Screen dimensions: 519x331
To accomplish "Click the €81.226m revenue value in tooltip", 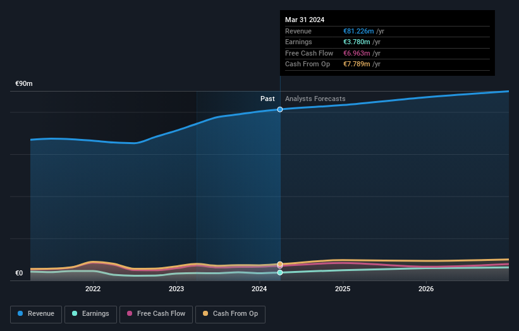I will (x=358, y=31).
